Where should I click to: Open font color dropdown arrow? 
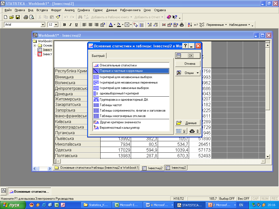coord(115,25)
